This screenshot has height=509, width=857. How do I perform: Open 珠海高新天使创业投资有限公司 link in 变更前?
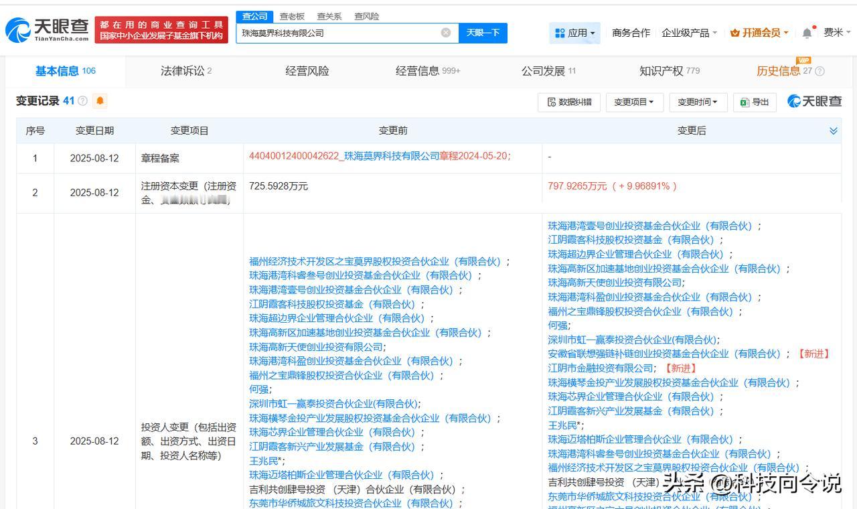315,347
